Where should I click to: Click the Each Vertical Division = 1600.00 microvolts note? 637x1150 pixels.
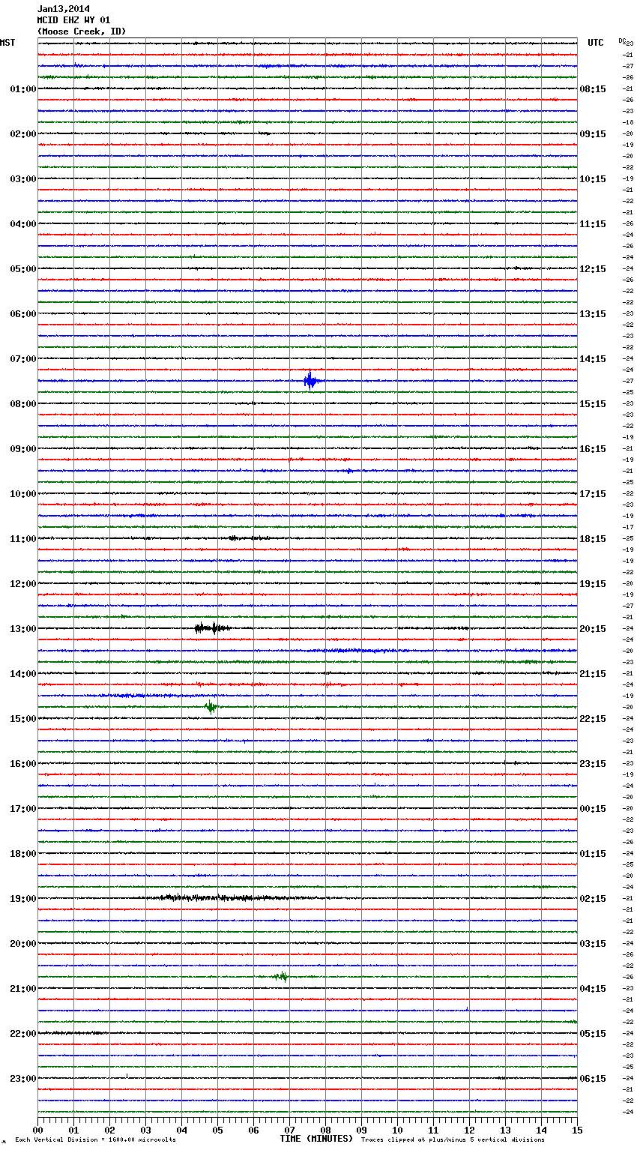(95, 1140)
